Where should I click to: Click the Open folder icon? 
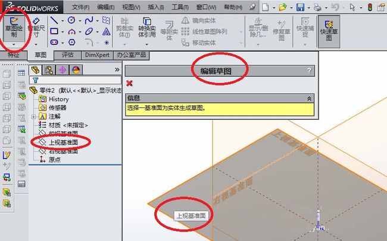[283, 7]
